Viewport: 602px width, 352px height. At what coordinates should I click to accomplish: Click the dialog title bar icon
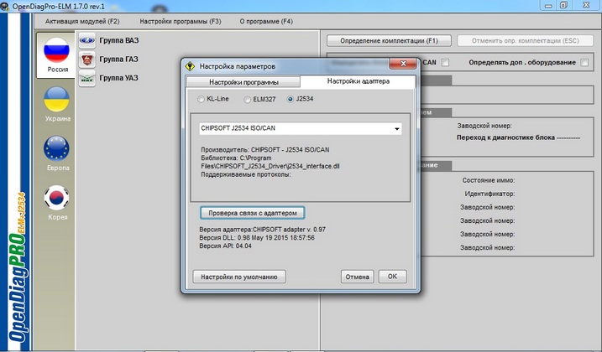click(x=191, y=66)
